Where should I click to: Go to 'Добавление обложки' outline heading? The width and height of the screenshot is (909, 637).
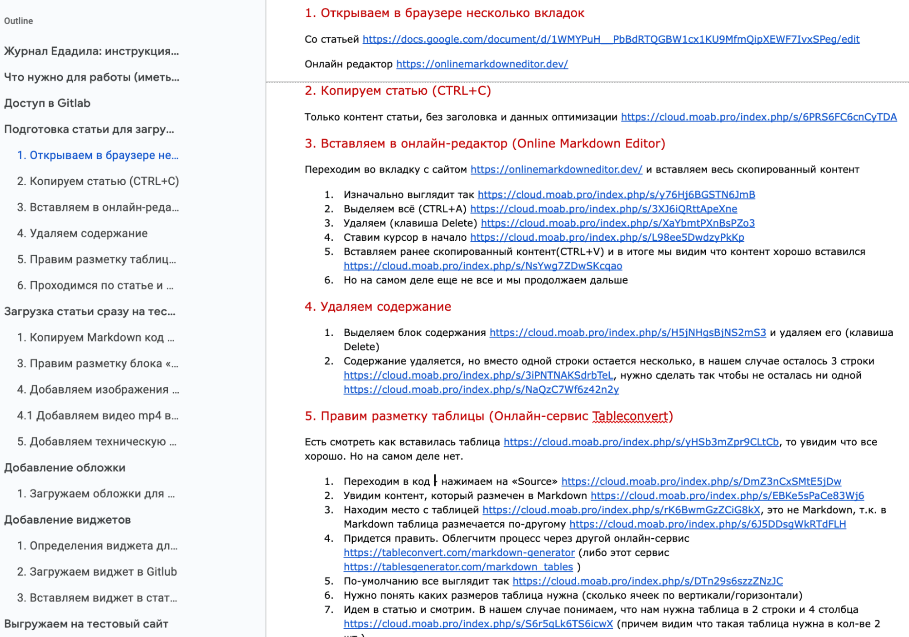click(65, 468)
